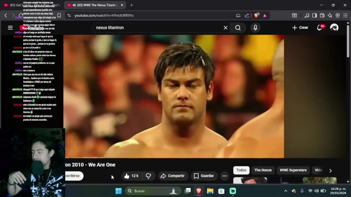The height and width of the screenshot is (197, 351).
Task: Select the Todos filter chip
Action: coord(241,170)
